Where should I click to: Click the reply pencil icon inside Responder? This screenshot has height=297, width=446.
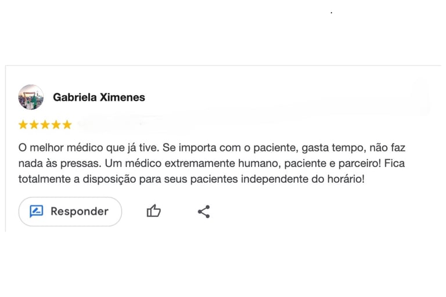point(36,212)
